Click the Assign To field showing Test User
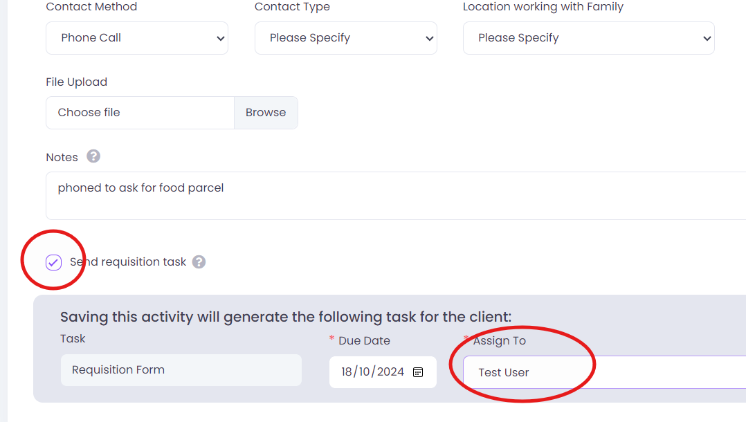This screenshot has width=746, height=422. click(602, 372)
